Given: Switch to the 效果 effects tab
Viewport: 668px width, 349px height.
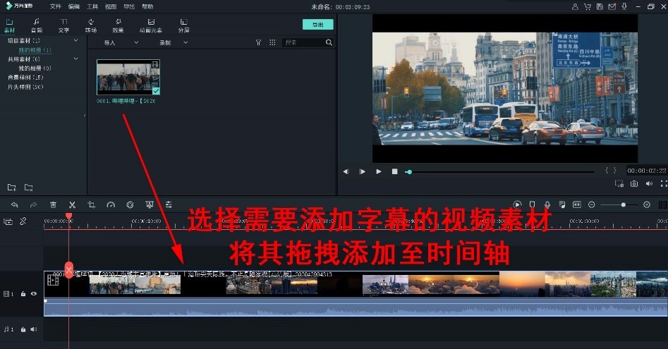Looking at the screenshot, I should (118, 25).
